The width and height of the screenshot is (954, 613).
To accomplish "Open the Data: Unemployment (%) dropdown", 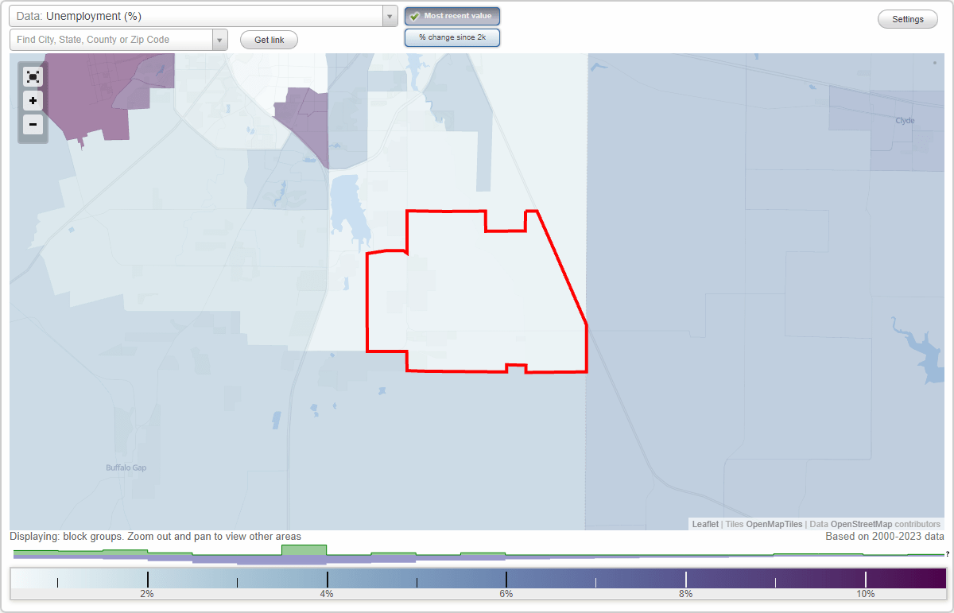I will [x=199, y=15].
